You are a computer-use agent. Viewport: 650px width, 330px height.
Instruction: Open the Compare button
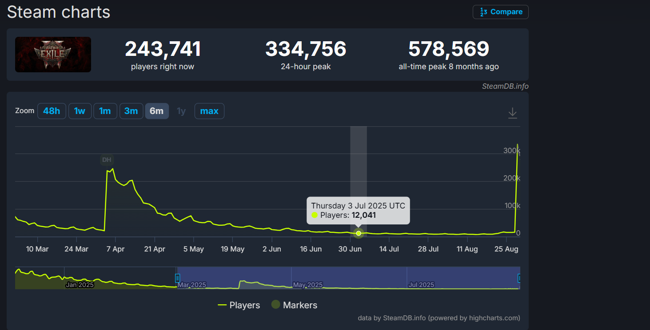click(x=501, y=12)
